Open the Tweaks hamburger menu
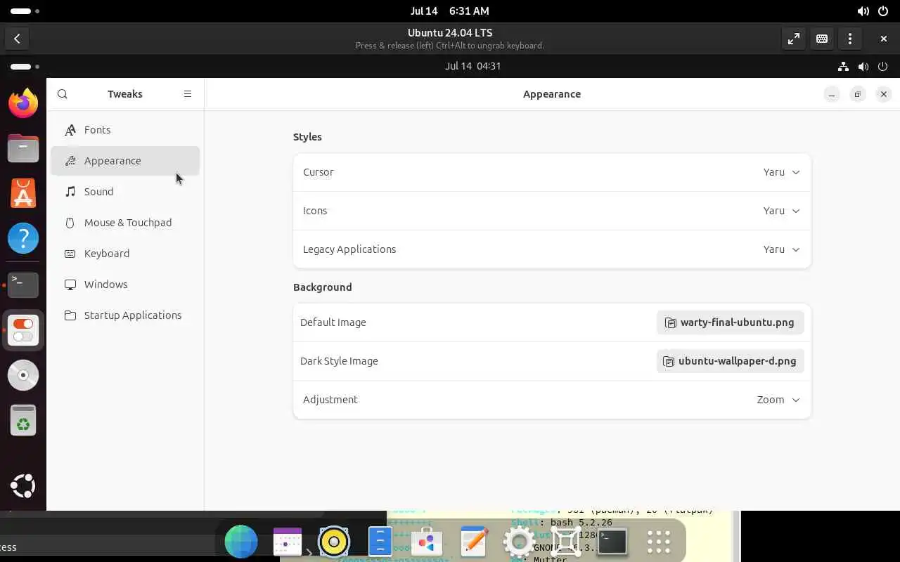 point(188,94)
